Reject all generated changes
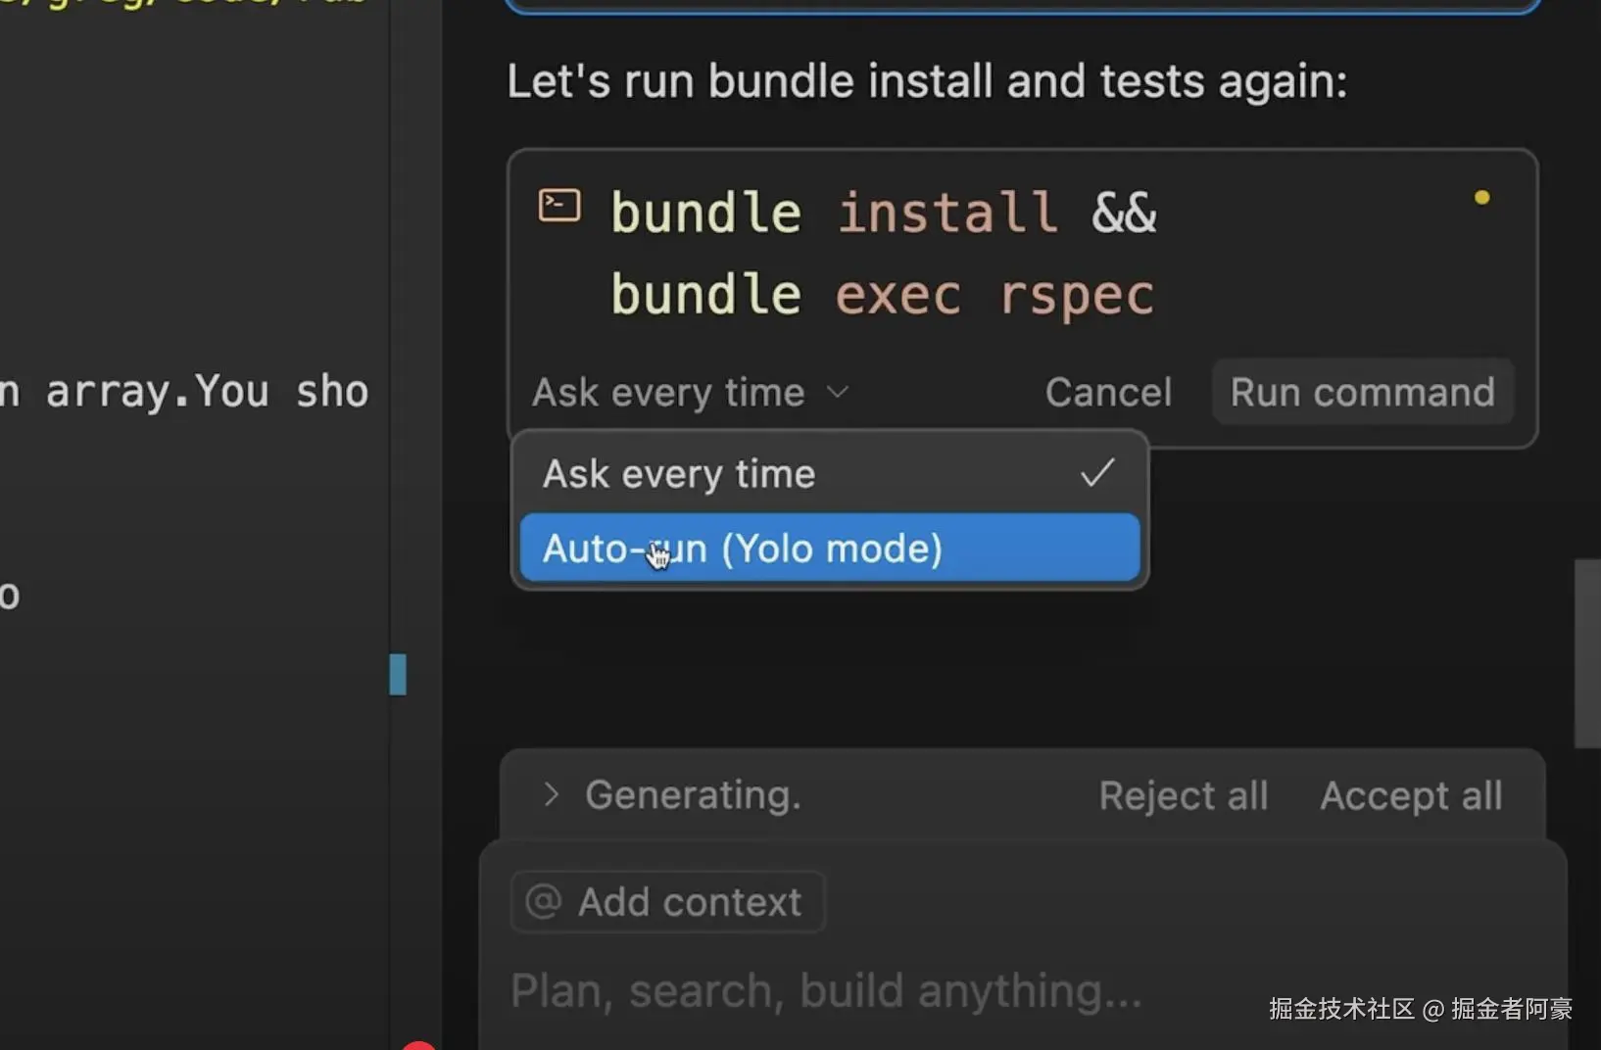Image resolution: width=1601 pixels, height=1050 pixels. pos(1183,795)
